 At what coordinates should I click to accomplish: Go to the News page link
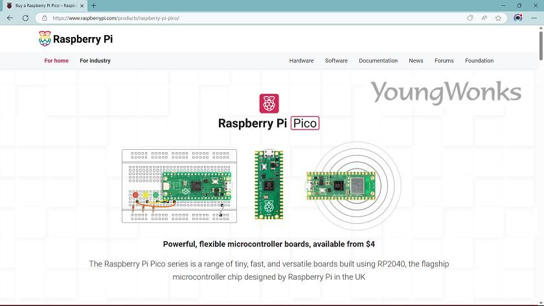[416, 60]
